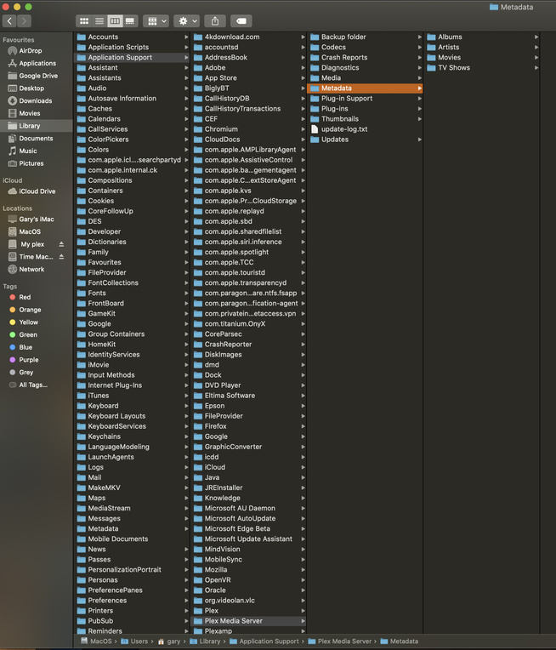The height and width of the screenshot is (650, 556).
Task: Expand the Firefox folder arrow
Action: pyautogui.click(x=304, y=426)
